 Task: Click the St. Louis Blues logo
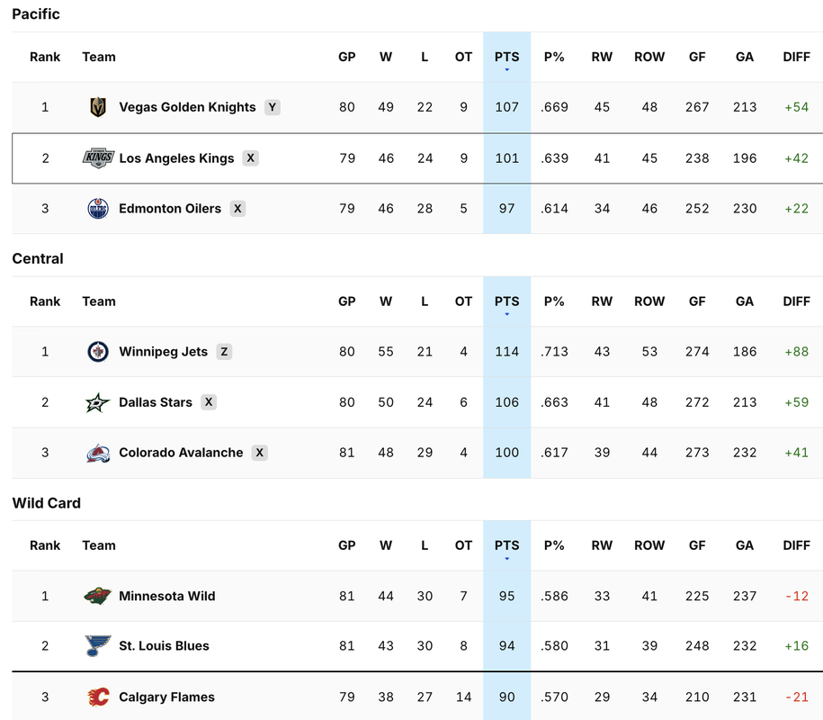[x=98, y=645]
